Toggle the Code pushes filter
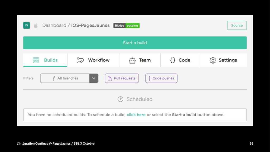The image size is (270, 152). click(x=161, y=78)
